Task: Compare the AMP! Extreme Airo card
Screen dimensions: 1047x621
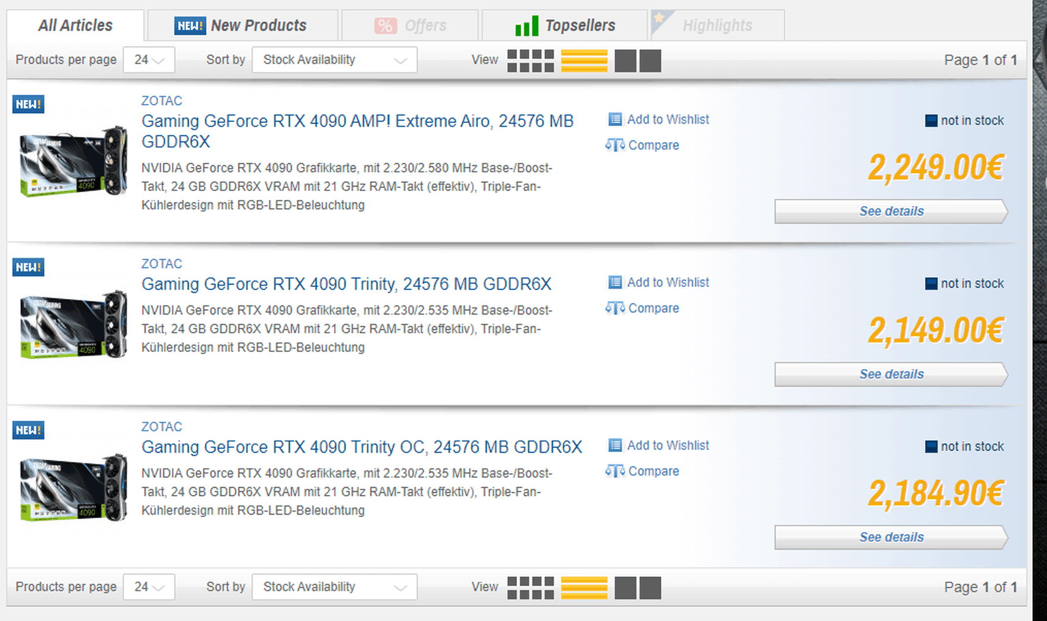Action: coord(654,145)
